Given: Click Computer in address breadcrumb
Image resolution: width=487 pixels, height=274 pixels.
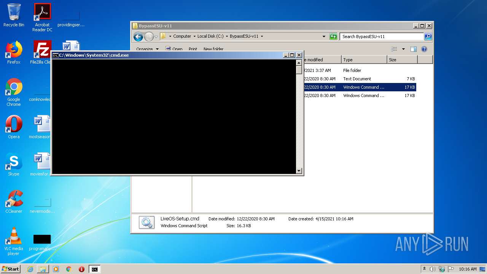Looking at the screenshot, I should click(x=182, y=37).
